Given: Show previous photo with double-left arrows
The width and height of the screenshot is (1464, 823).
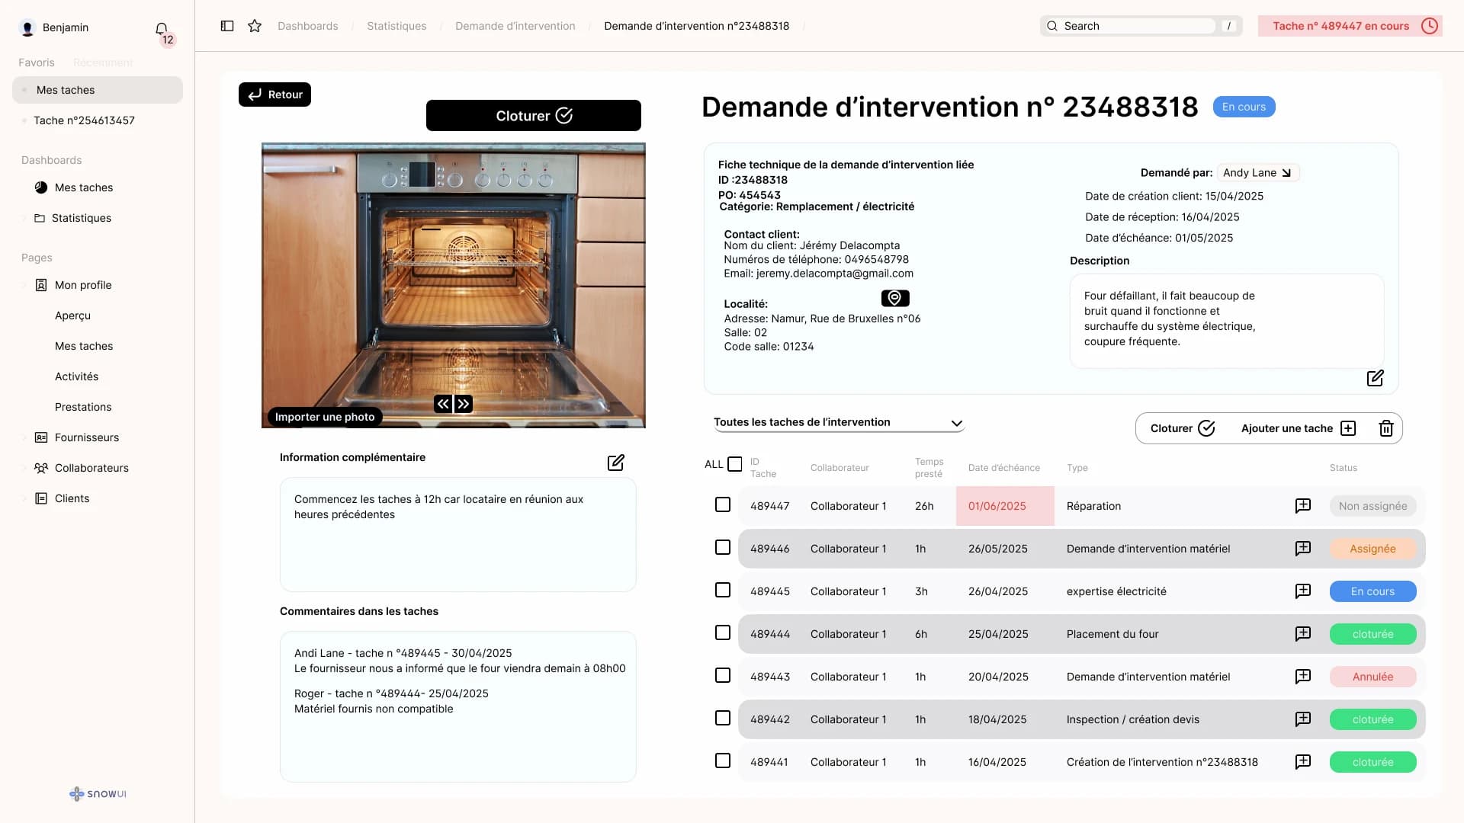Looking at the screenshot, I should [443, 404].
